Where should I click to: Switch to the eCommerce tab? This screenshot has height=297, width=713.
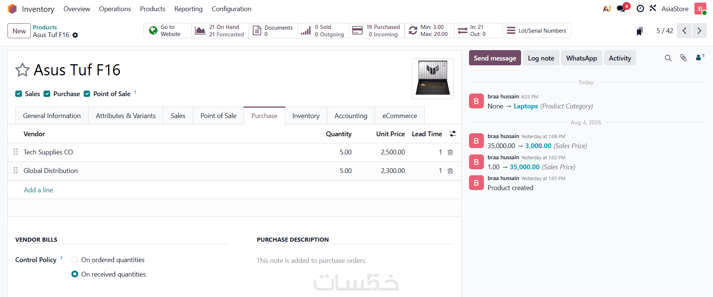(x=399, y=116)
